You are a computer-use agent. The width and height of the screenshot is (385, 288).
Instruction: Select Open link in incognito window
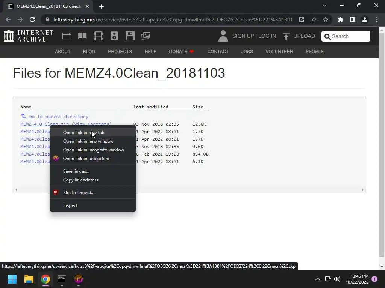tap(93, 150)
